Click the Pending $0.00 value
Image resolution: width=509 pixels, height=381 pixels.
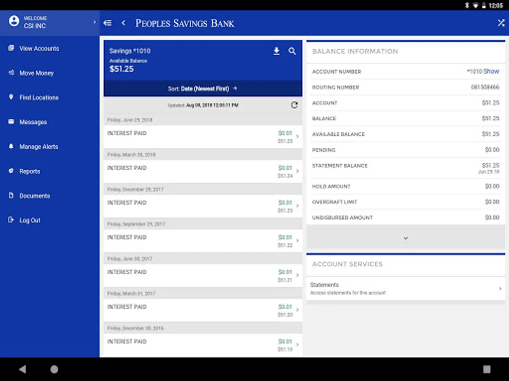click(x=492, y=150)
